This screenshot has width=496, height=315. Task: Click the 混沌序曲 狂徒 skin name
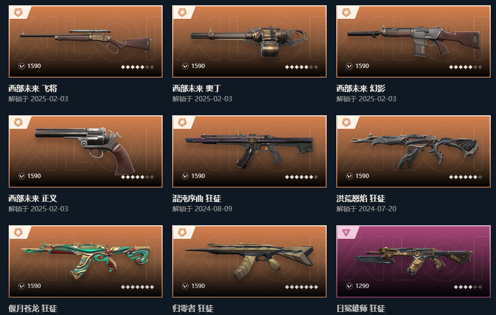click(x=197, y=198)
